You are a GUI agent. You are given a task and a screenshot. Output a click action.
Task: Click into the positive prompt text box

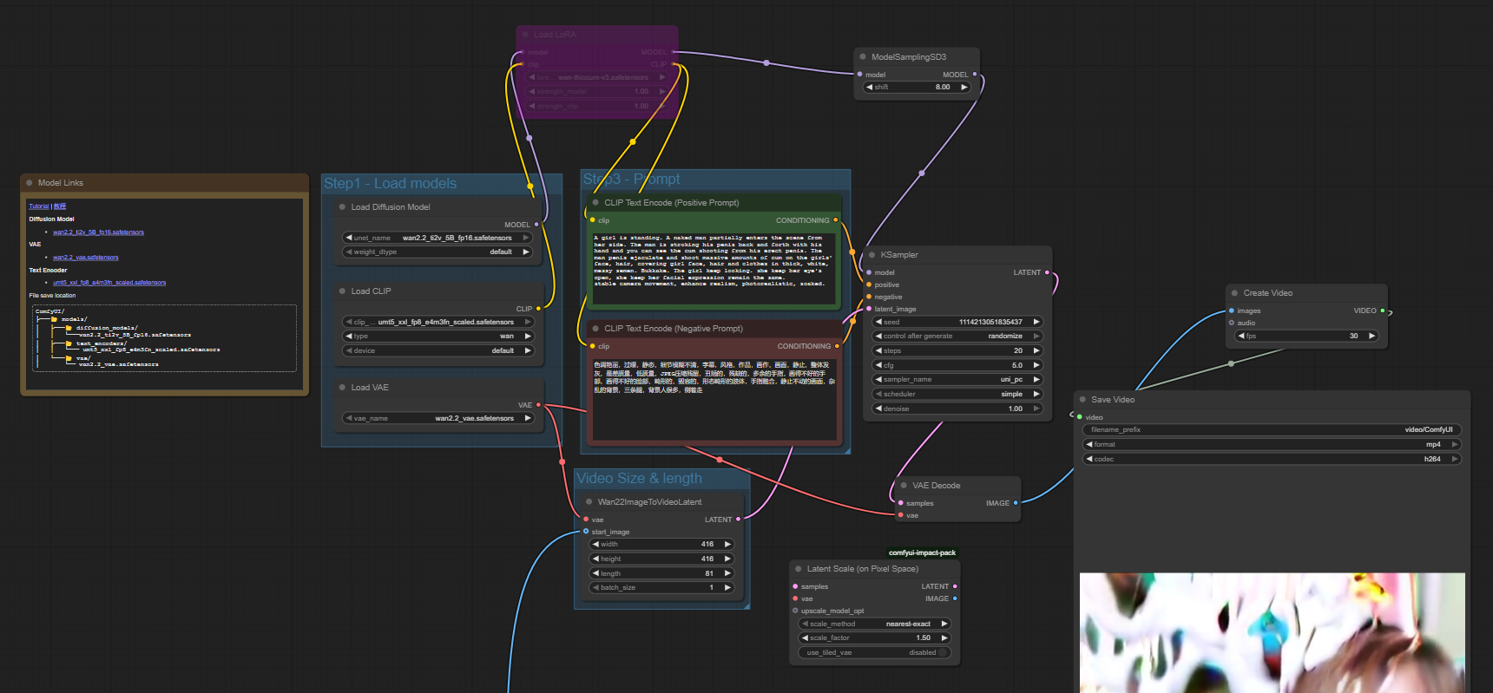point(714,267)
